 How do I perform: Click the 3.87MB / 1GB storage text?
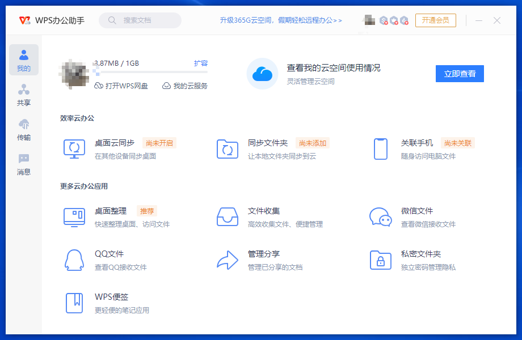[x=116, y=63]
